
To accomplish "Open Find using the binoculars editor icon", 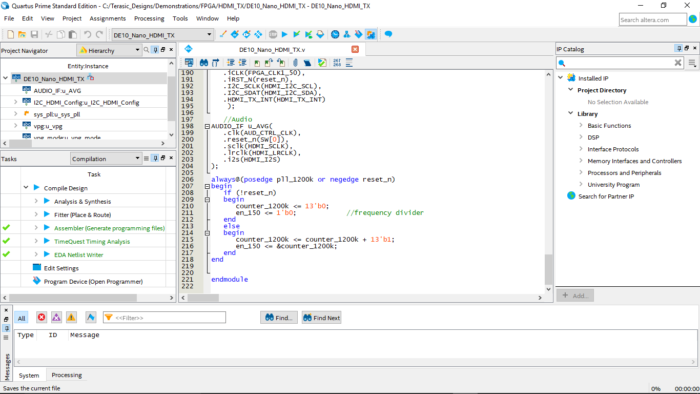I will pos(203,62).
